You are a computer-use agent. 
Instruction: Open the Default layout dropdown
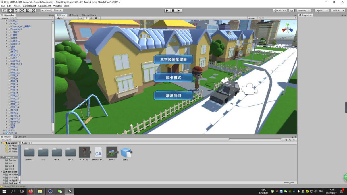tap(338, 11)
